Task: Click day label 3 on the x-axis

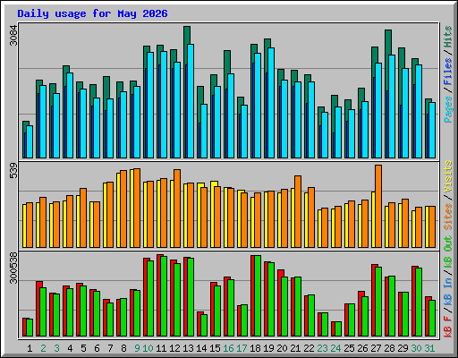Action: [x=56, y=348]
